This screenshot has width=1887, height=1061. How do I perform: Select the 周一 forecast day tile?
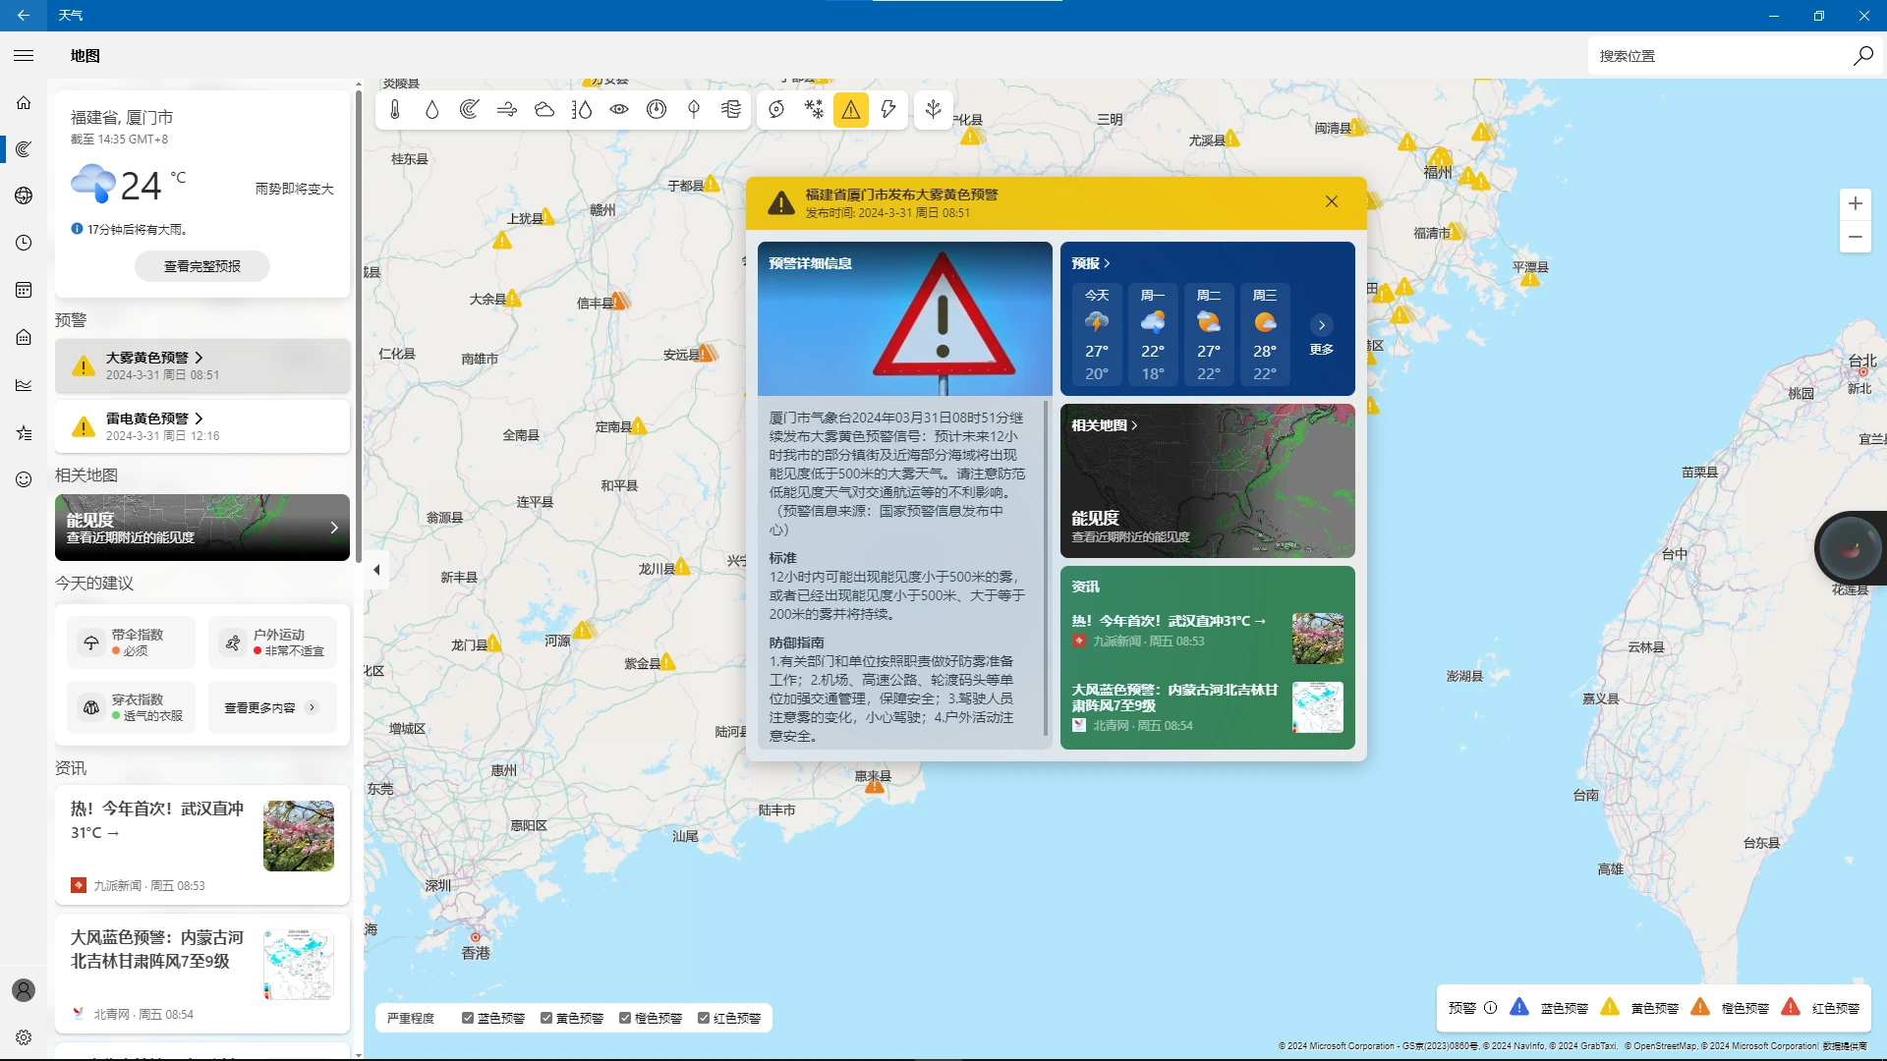pyautogui.click(x=1153, y=333)
